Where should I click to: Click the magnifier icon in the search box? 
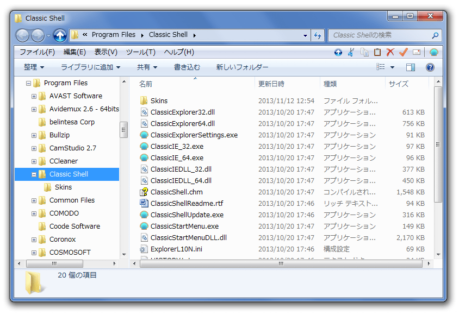435,35
